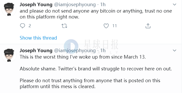Open the first tweet's 1h timestamp
The image size is (182, 93).
[103, 5]
